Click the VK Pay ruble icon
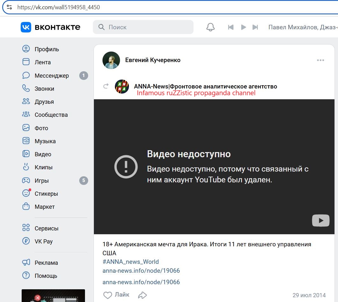338x302 pixels. 26,241
